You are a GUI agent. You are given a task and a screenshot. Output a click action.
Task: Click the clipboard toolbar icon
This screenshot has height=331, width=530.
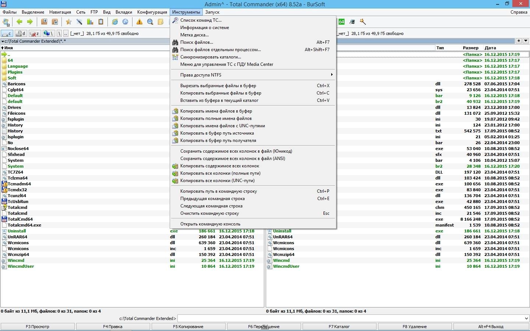point(100,22)
